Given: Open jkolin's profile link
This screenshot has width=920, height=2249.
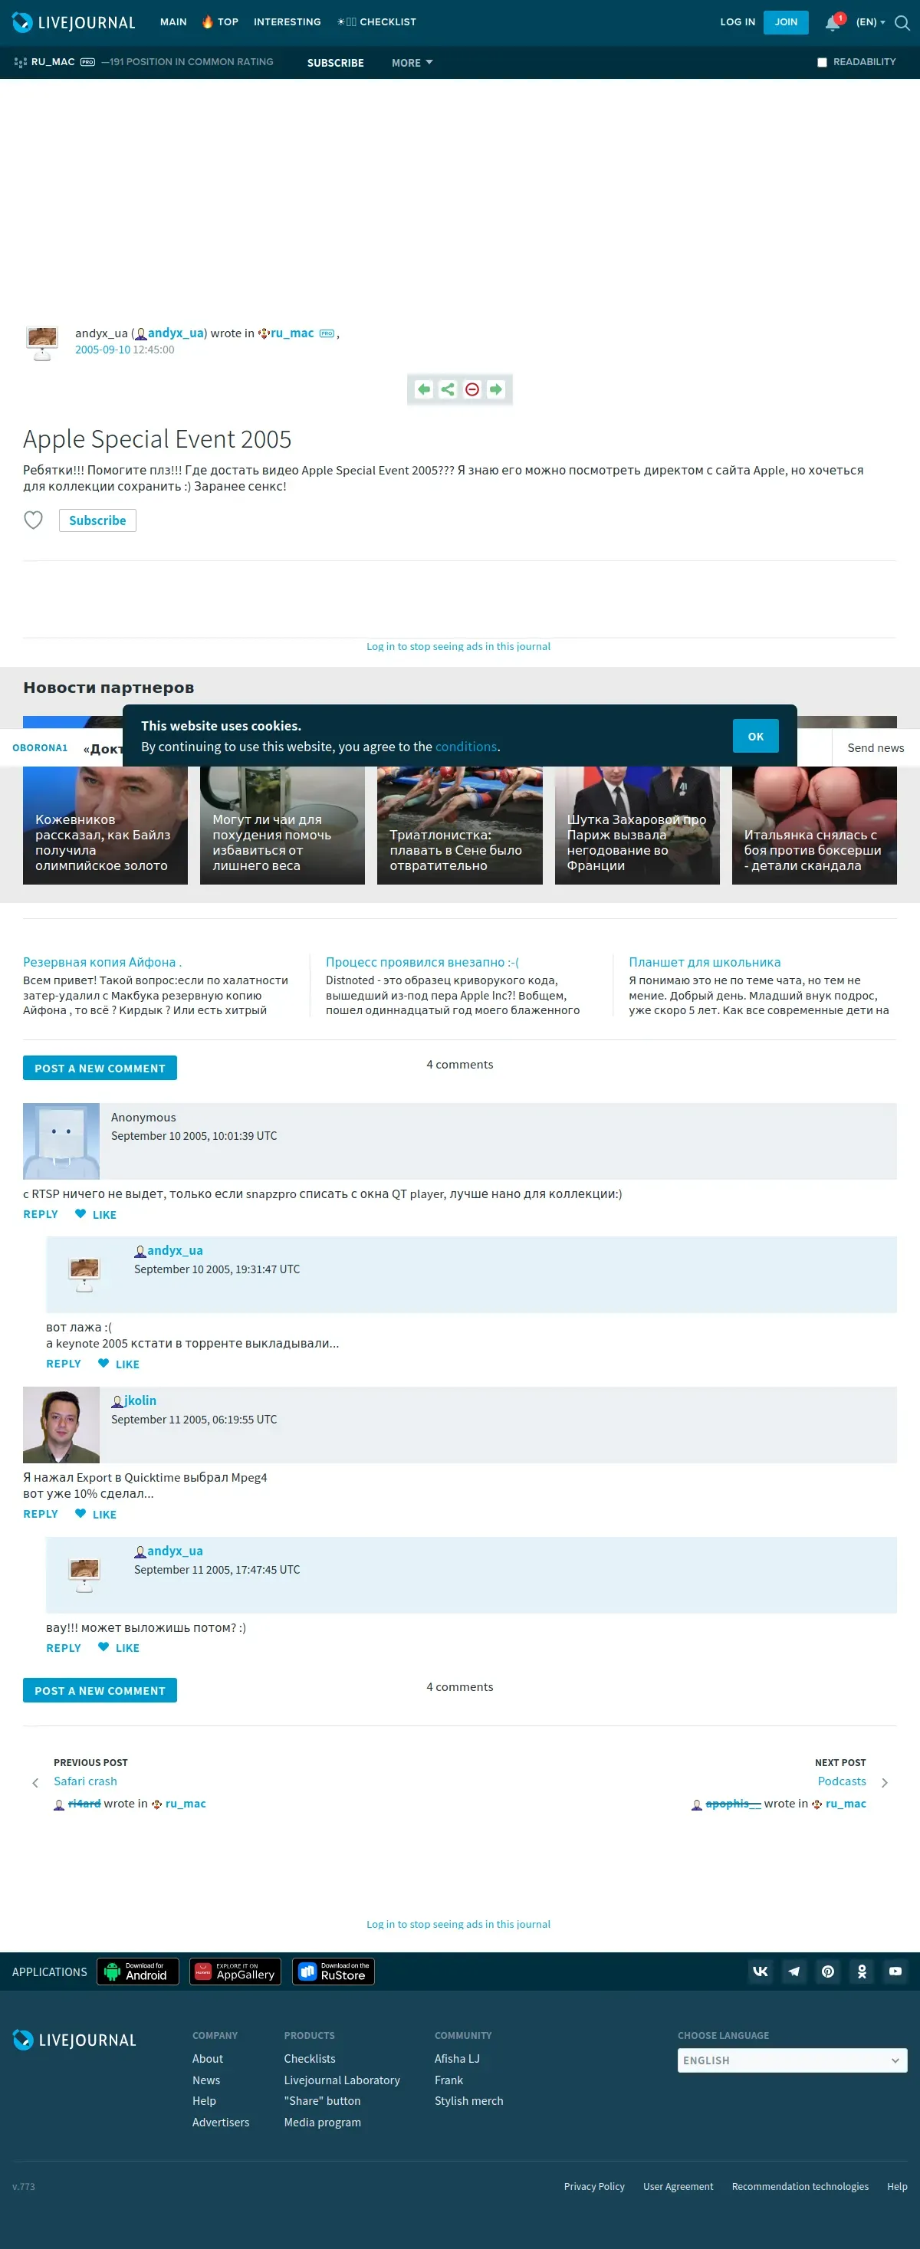Looking at the screenshot, I should tap(140, 1400).
